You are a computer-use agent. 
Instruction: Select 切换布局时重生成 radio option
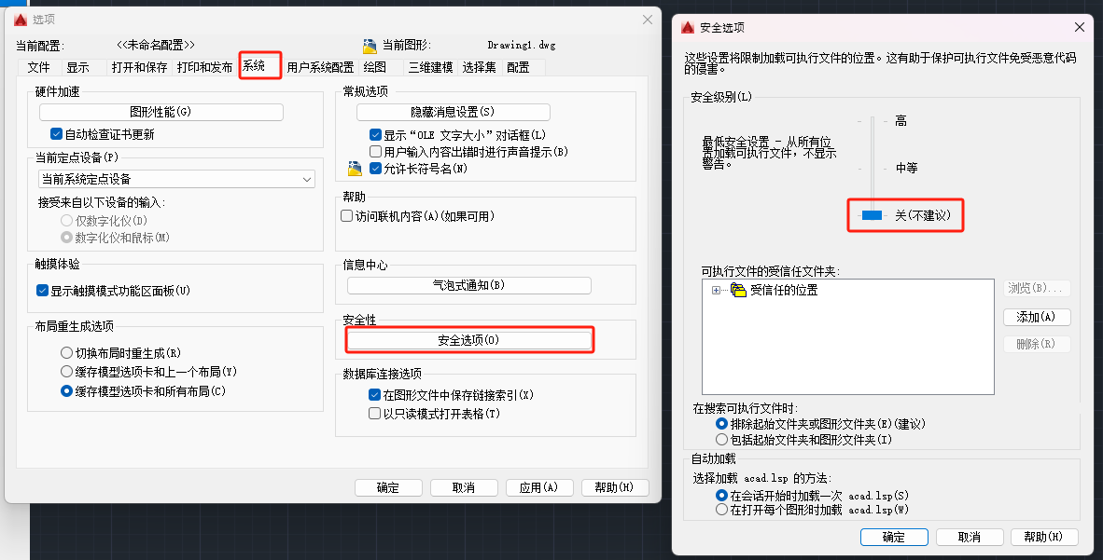[x=66, y=353]
